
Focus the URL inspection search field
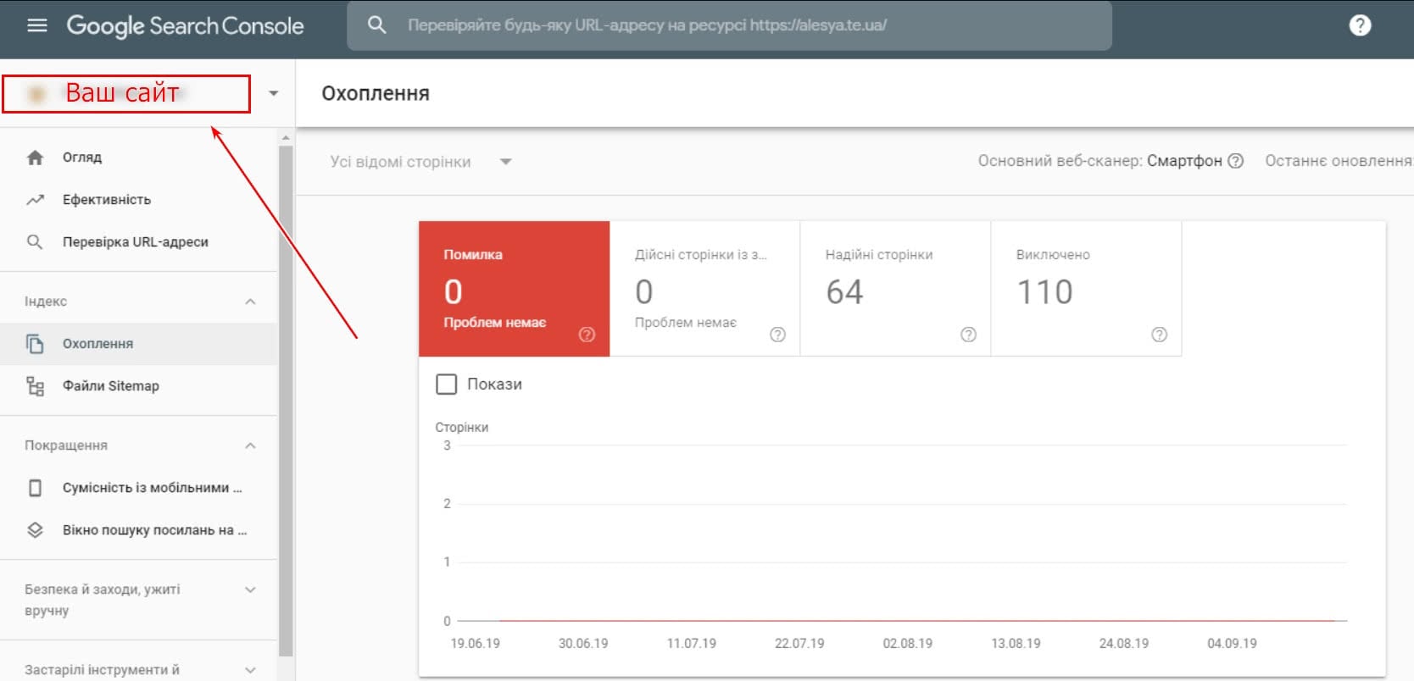tap(729, 25)
